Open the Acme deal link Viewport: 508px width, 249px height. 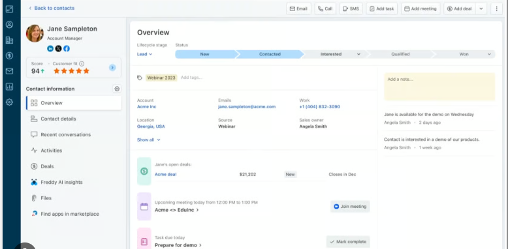[x=166, y=174]
